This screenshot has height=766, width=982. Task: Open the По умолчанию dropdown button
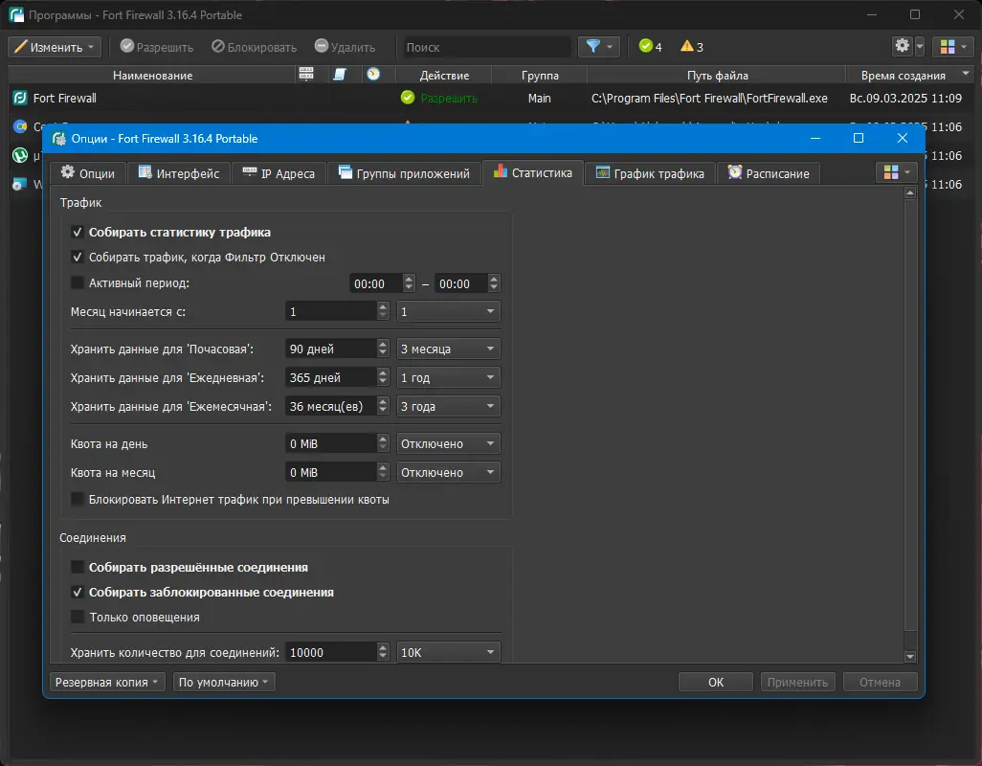point(224,682)
